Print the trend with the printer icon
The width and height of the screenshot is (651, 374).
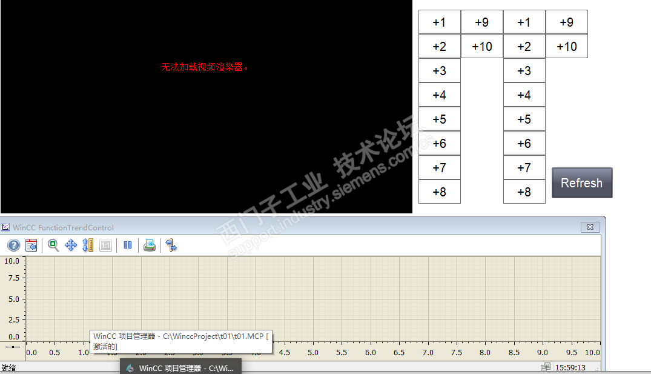[x=150, y=245]
